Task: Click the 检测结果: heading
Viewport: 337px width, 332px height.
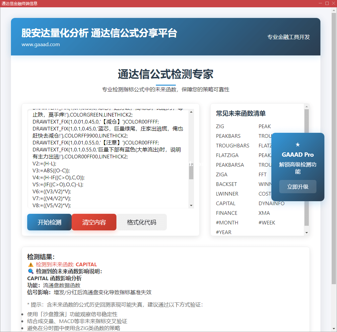Action: coord(41,257)
